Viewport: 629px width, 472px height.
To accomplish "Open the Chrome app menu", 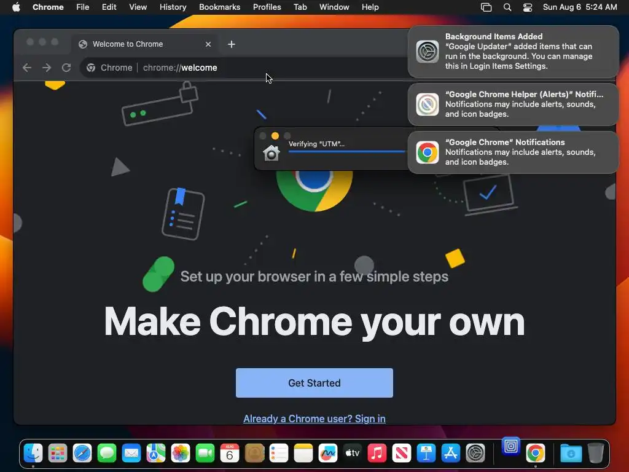I will click(x=48, y=7).
